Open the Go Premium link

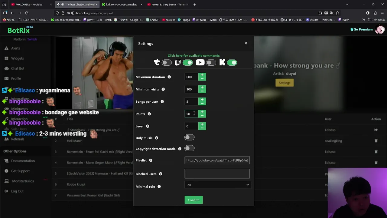tap(361, 29)
